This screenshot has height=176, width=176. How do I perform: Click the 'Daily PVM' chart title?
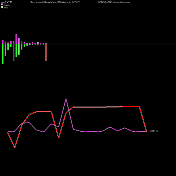(7, 2)
